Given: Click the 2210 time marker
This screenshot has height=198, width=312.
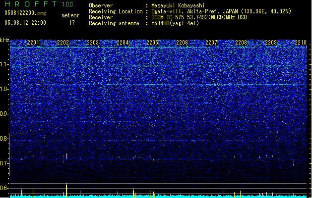Looking at the screenshot, I should (301, 43).
